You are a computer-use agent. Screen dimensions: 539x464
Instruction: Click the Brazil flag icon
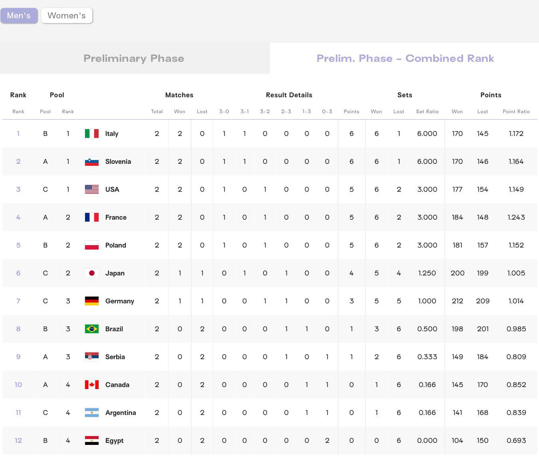pyautogui.click(x=92, y=329)
